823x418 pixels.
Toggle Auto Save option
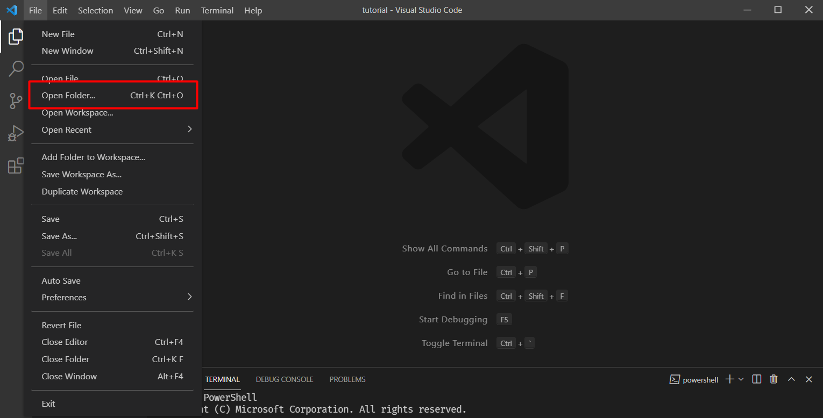coord(112,281)
